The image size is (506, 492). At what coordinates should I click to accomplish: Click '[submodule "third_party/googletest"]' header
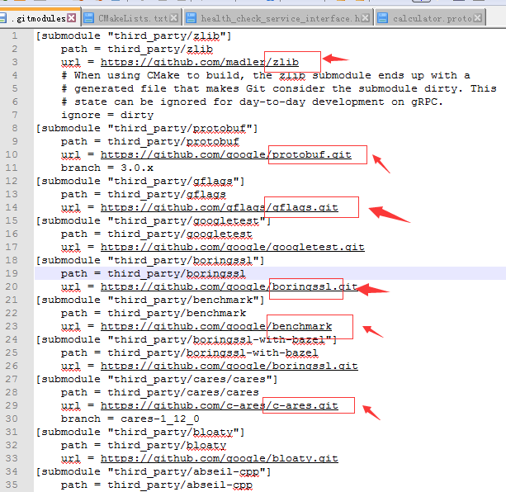(154, 220)
